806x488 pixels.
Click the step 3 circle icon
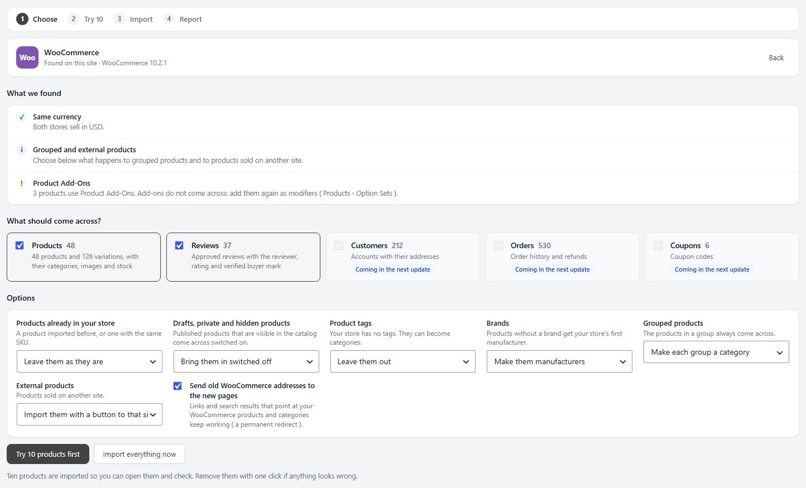pos(119,19)
